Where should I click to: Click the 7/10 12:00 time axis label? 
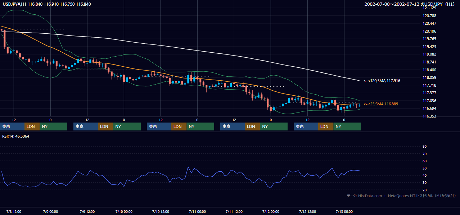point(161,211)
